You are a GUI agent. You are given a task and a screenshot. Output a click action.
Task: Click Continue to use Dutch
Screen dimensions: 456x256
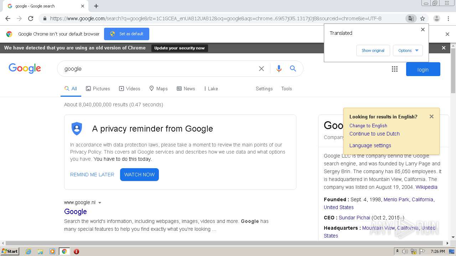pos(374,134)
